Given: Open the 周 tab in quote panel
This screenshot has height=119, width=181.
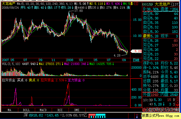Looking at the screenshot, I should point(157,110).
